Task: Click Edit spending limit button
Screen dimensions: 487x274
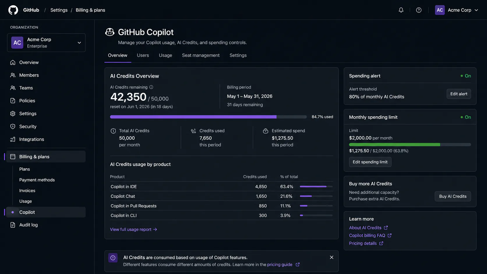Action: point(370,162)
